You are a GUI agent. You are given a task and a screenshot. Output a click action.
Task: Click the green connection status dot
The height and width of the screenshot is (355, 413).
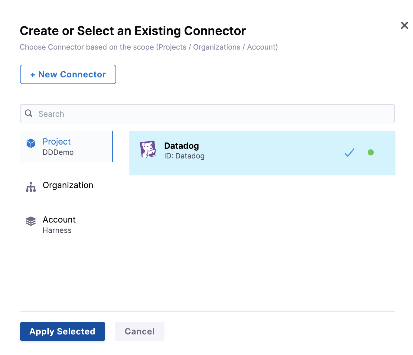pos(370,152)
